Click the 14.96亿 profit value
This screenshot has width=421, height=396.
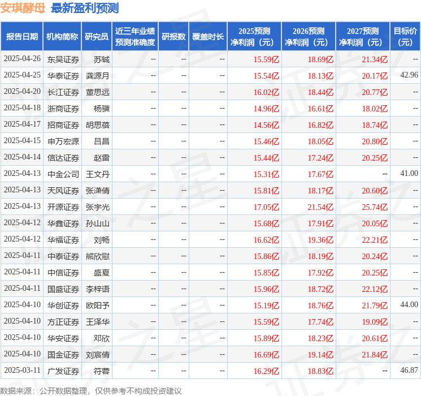click(x=266, y=109)
